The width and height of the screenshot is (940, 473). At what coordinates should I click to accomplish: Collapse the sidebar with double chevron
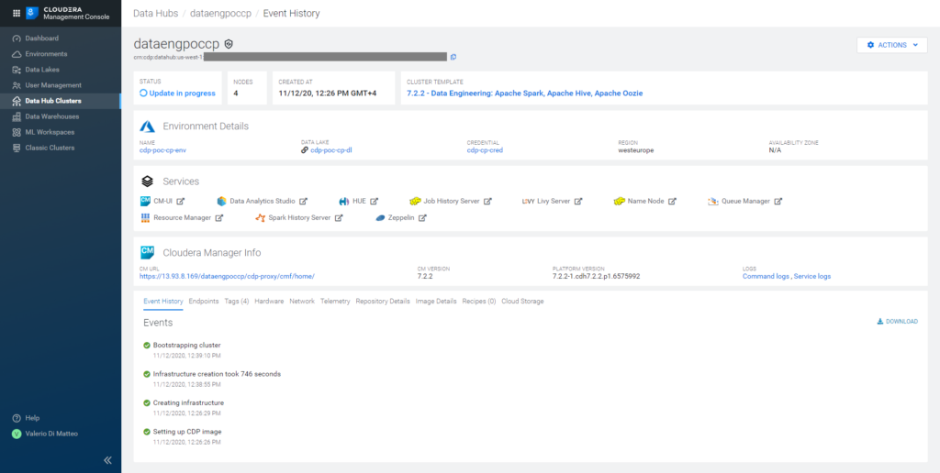[x=107, y=460]
